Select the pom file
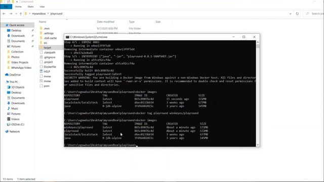The image size is (324, 182). (47, 86)
